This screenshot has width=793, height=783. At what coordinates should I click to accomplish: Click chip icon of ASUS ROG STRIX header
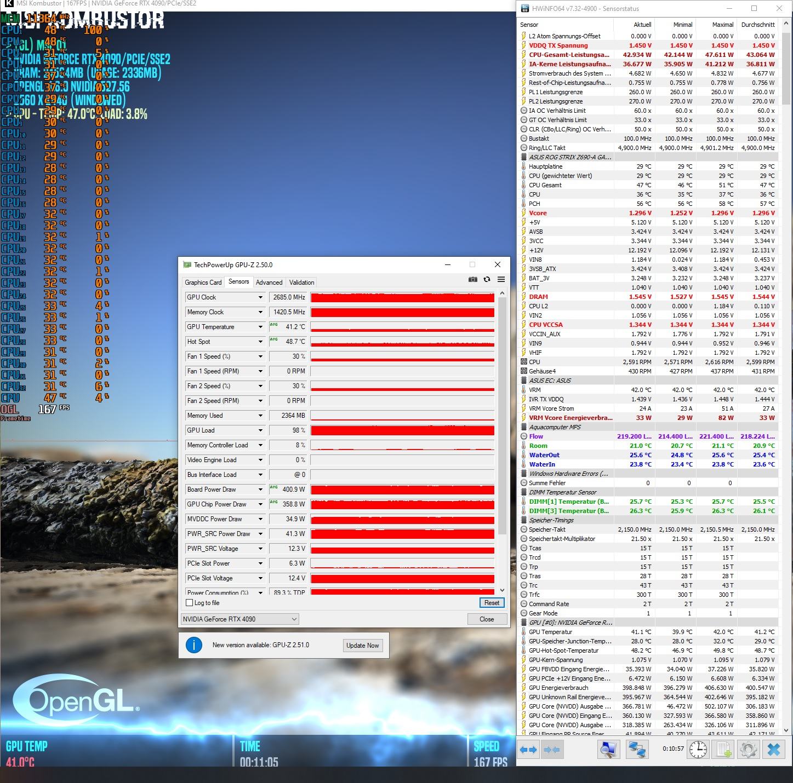pyautogui.click(x=523, y=157)
